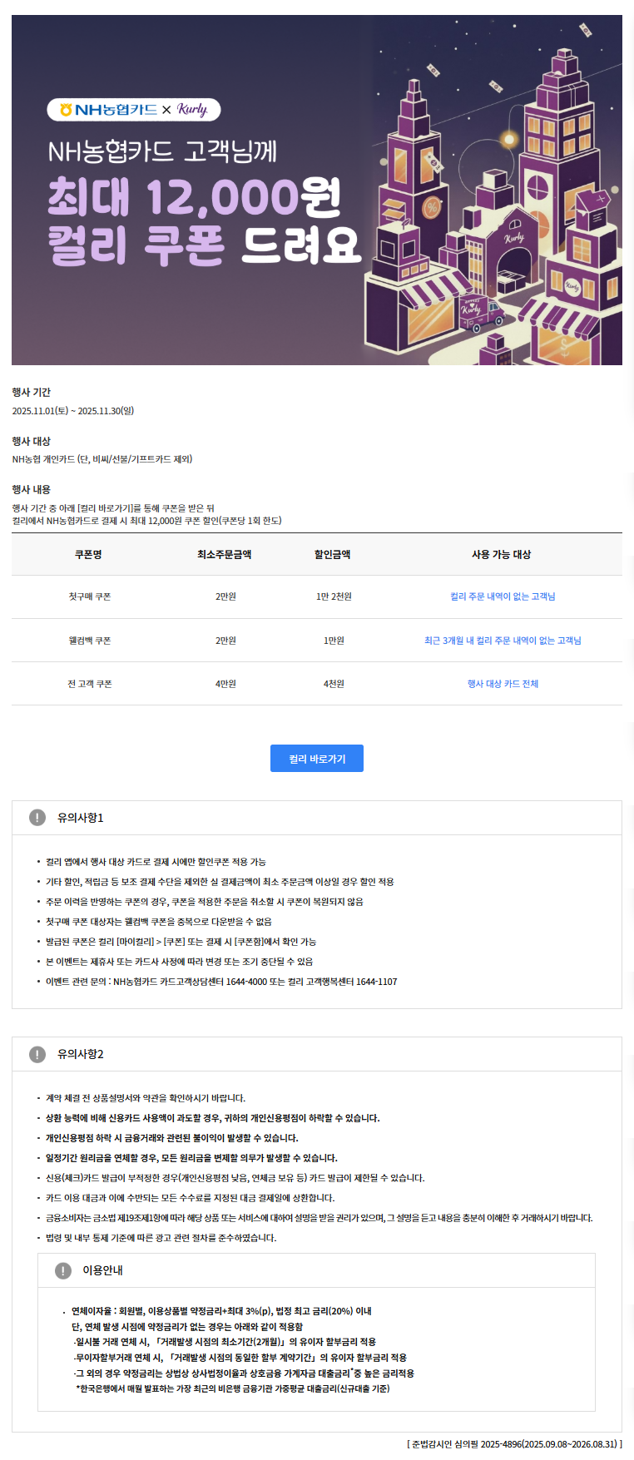Viewport: 634px width, 1460px height.
Task: Collapse the 유의사항2 section title
Action: (81, 1054)
